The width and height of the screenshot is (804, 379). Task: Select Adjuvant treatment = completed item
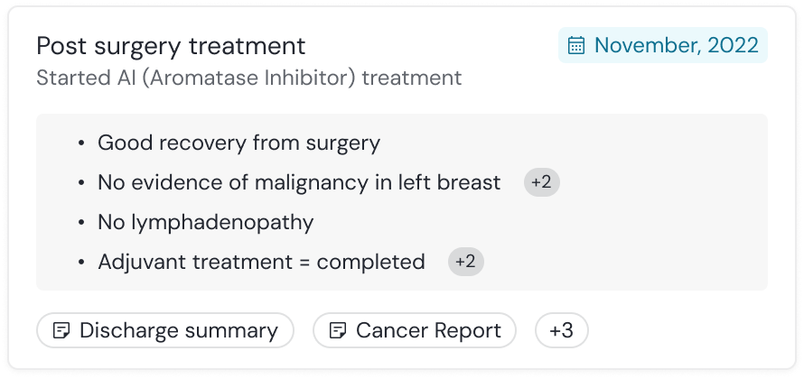tap(261, 262)
